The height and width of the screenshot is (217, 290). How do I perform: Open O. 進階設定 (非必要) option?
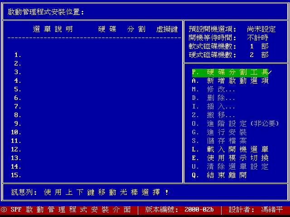pos(235,124)
